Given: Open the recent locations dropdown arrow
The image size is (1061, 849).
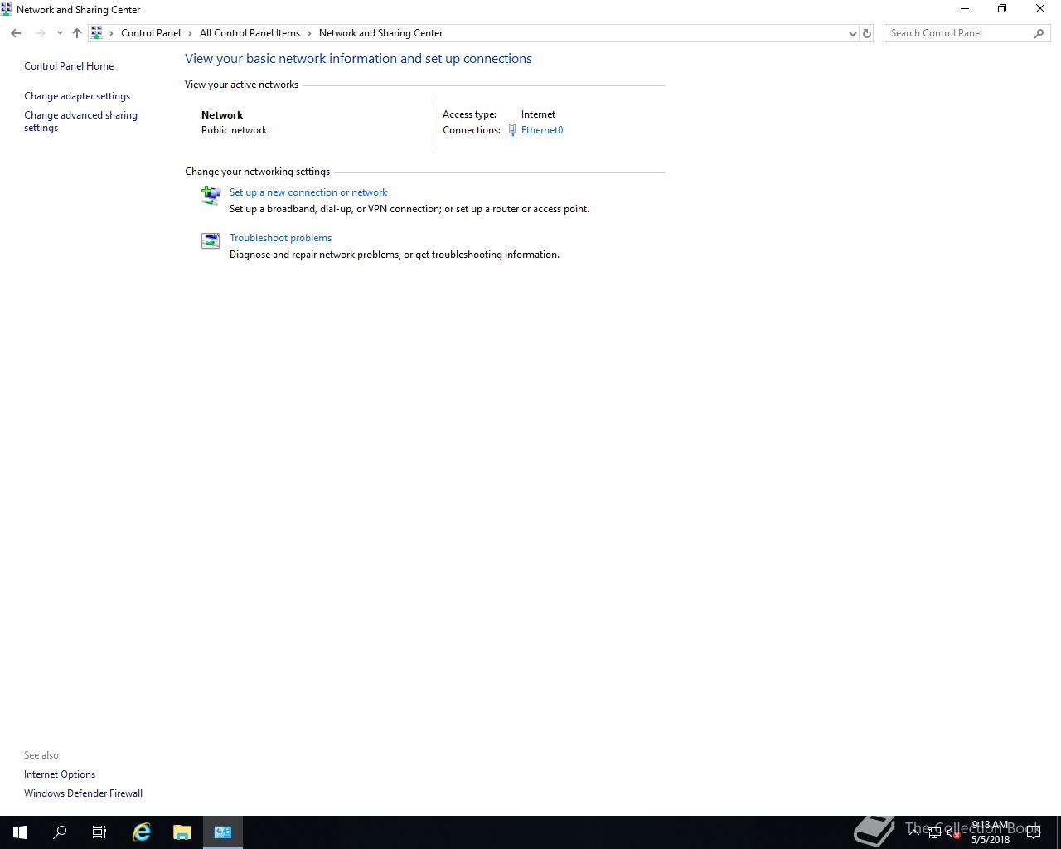Looking at the screenshot, I should tap(60, 33).
